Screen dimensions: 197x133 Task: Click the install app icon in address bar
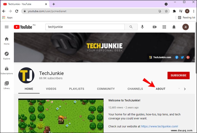pyautogui.click(x=160, y=11)
